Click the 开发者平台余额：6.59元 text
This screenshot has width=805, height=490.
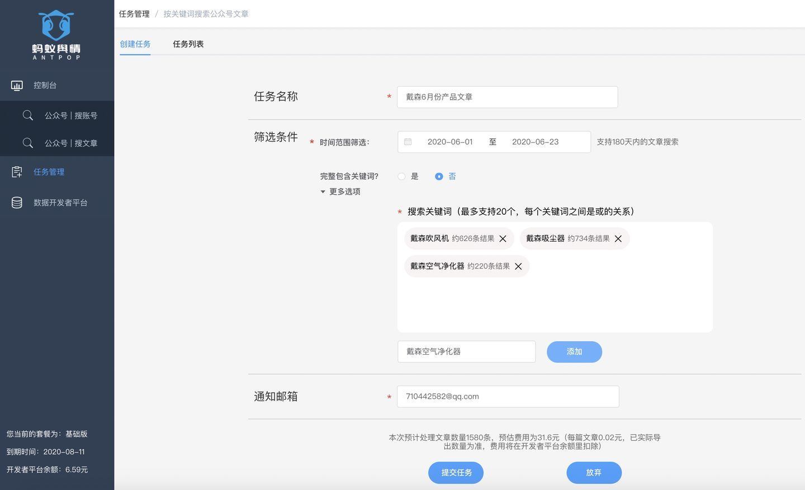tap(47, 470)
